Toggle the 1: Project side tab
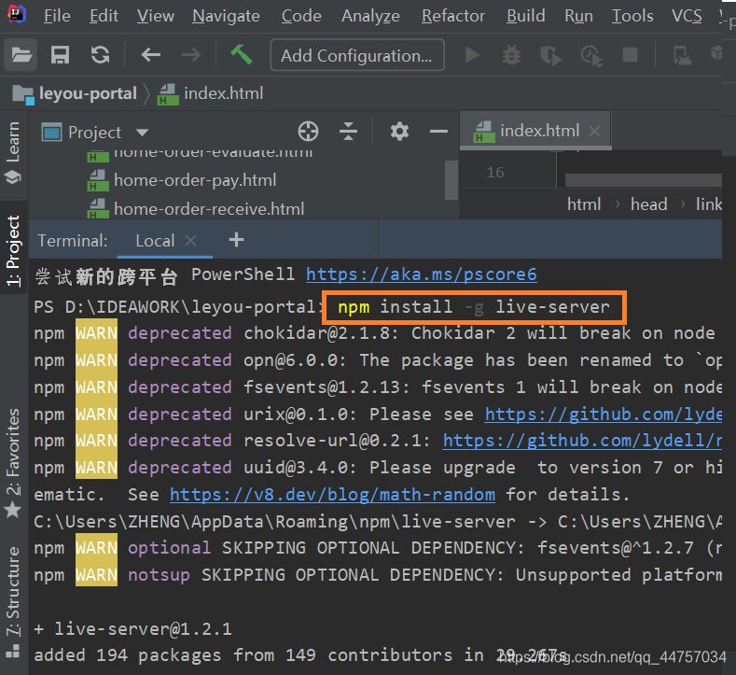Screen dimensions: 736x675 13,250
